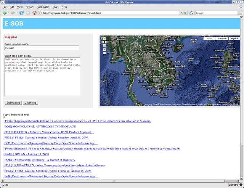Click the round icon next to zotero
Viewport: 244px width, 188px height.
point(241,185)
